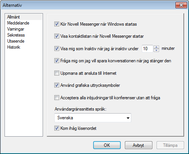The image size is (189, 154).
Task: Switch to Varningar category
Action: pos(24,29)
